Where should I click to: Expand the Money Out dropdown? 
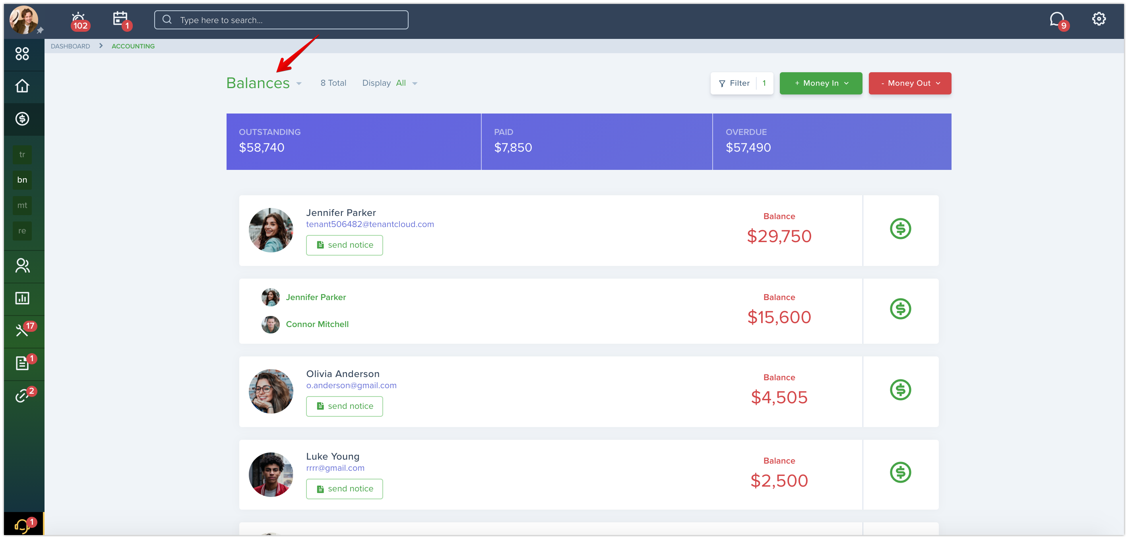point(909,83)
